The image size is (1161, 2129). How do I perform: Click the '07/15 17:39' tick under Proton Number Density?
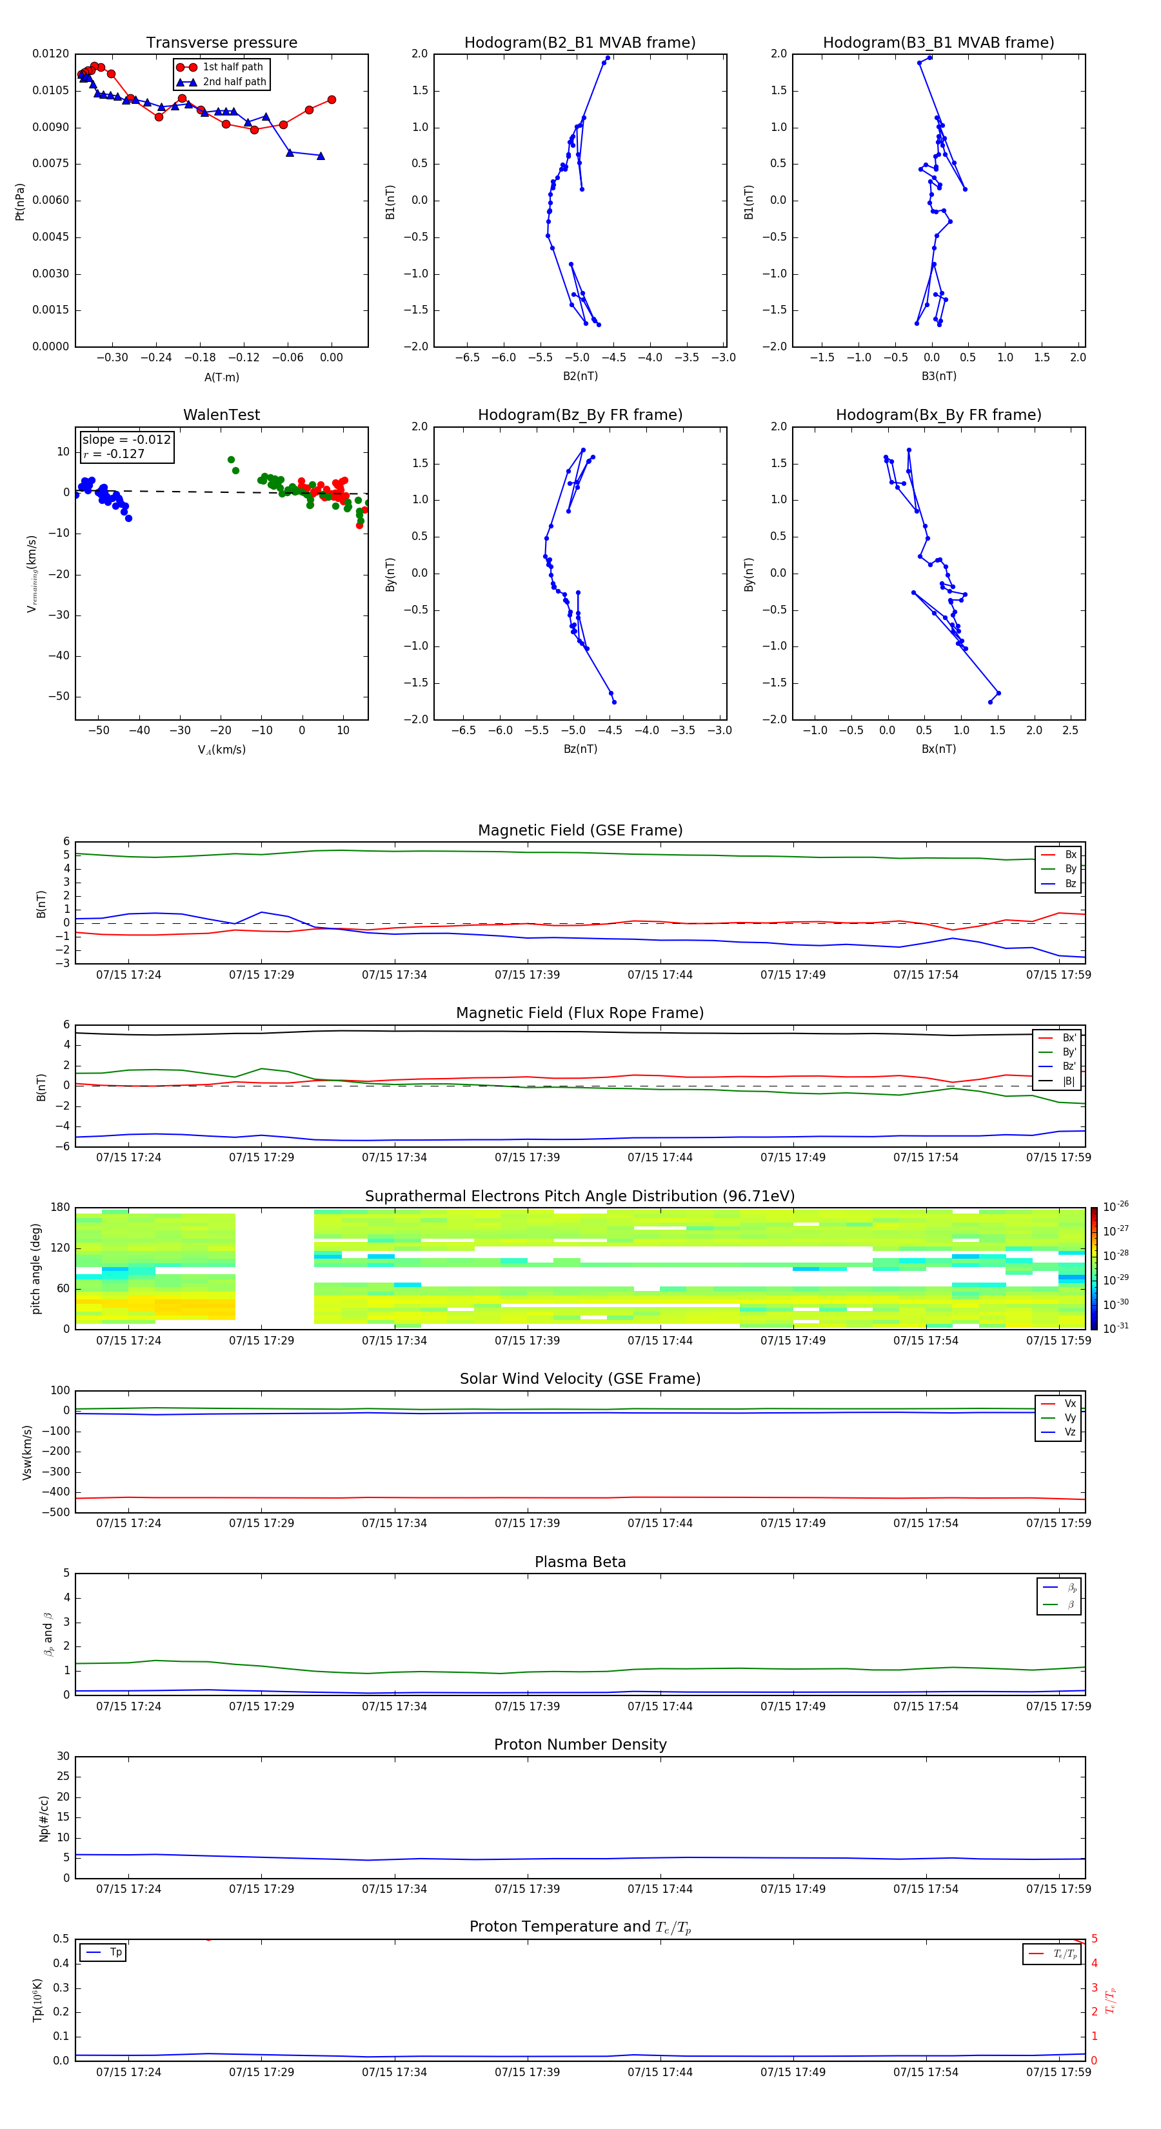coord(527,1889)
